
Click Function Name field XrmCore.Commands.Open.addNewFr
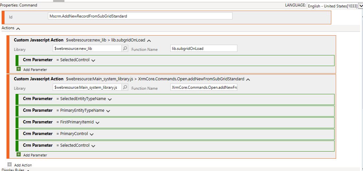[204, 87]
